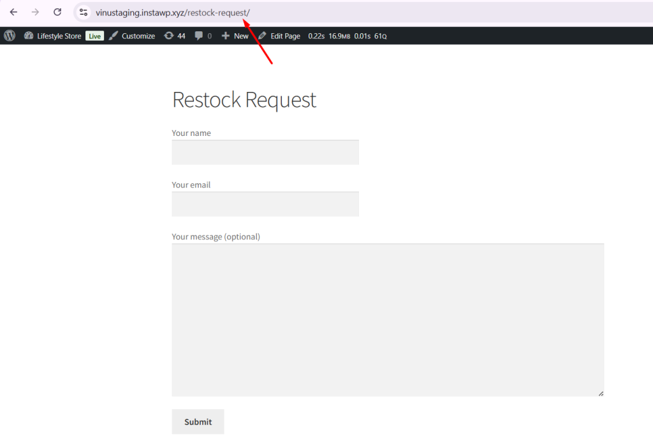653x441 pixels.
Task: Click the optional message textarea
Action: click(387, 318)
